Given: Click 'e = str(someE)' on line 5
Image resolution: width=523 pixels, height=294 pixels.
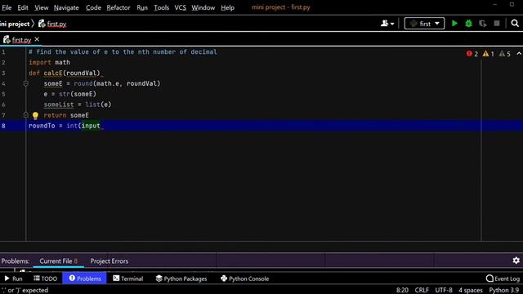Looking at the screenshot, I should pos(69,94).
